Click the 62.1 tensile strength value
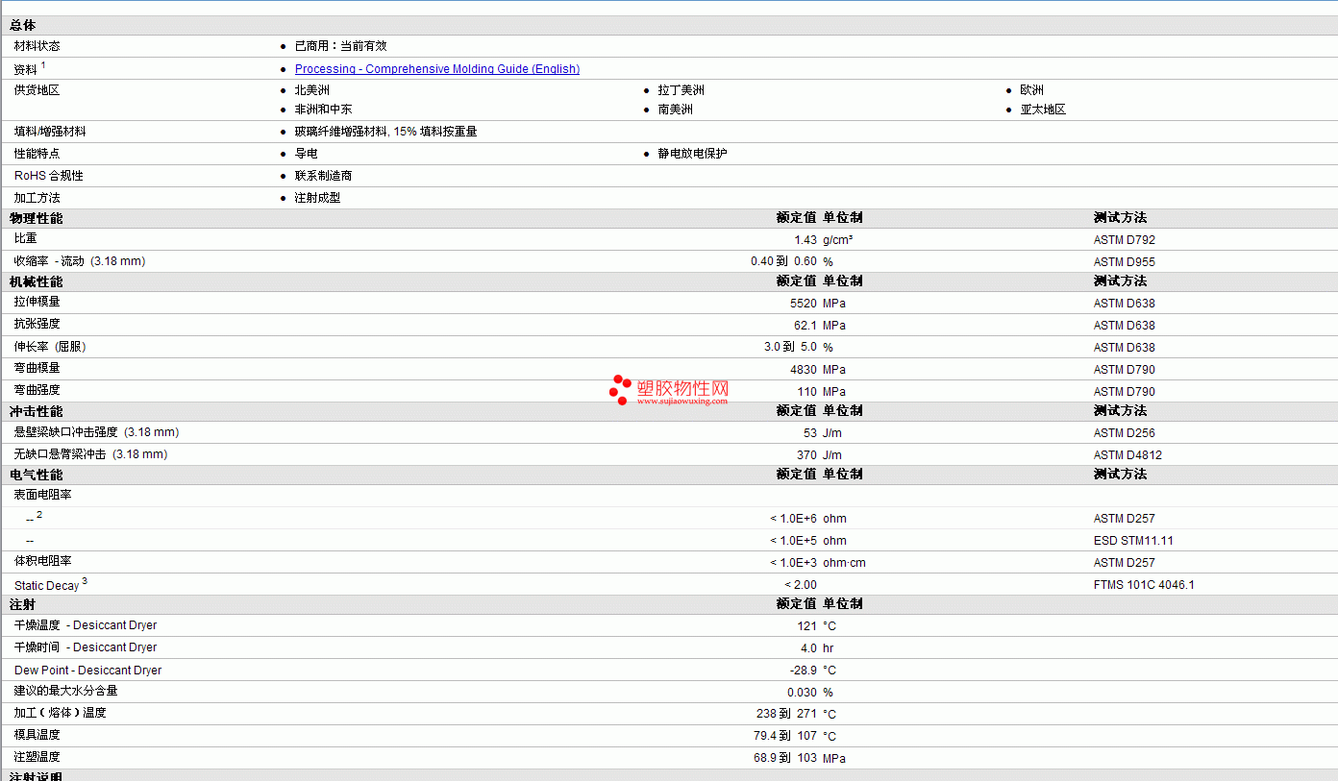This screenshot has height=781, width=1338. (x=805, y=326)
